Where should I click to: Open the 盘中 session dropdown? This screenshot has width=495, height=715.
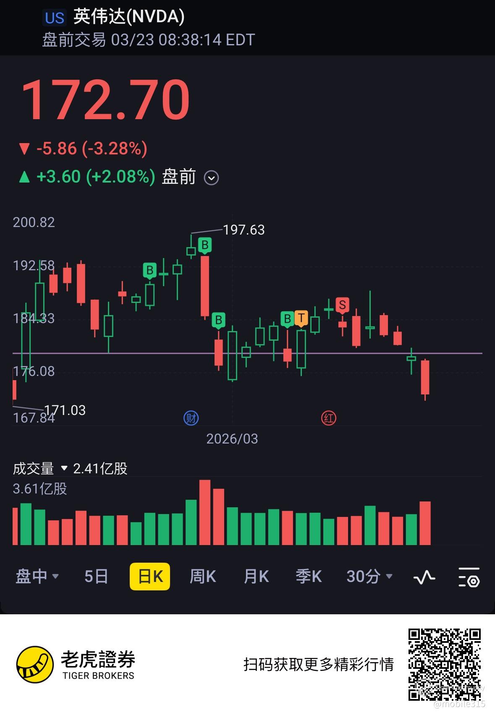(x=37, y=577)
